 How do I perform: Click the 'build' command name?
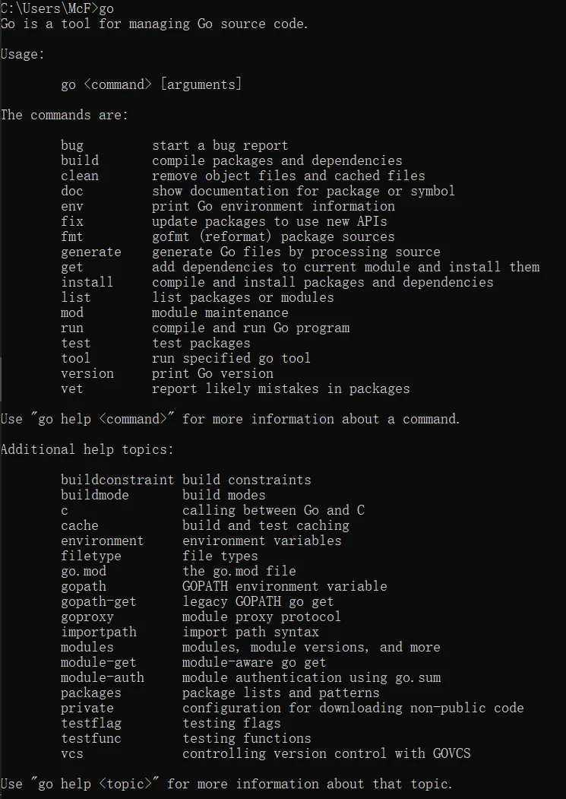point(80,161)
